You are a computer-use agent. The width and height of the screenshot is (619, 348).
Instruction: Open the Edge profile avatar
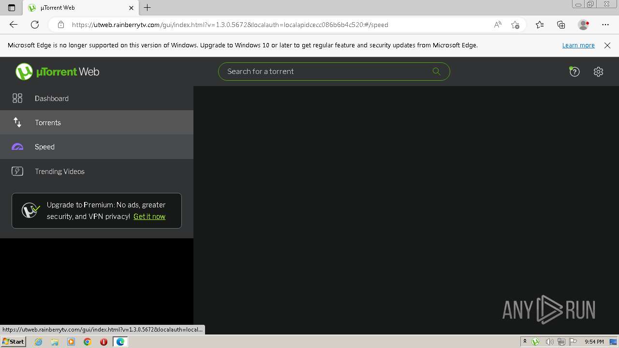[x=583, y=25]
